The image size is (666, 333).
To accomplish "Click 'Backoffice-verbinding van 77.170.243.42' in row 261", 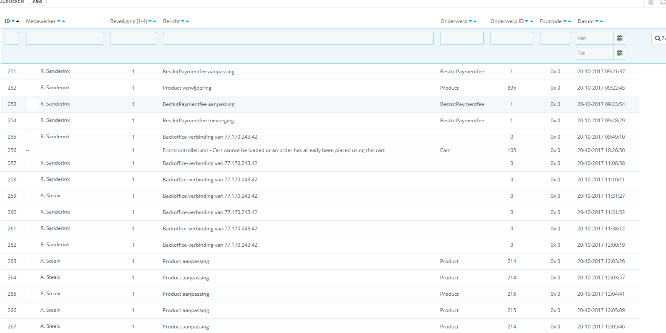I will pyautogui.click(x=210, y=229).
